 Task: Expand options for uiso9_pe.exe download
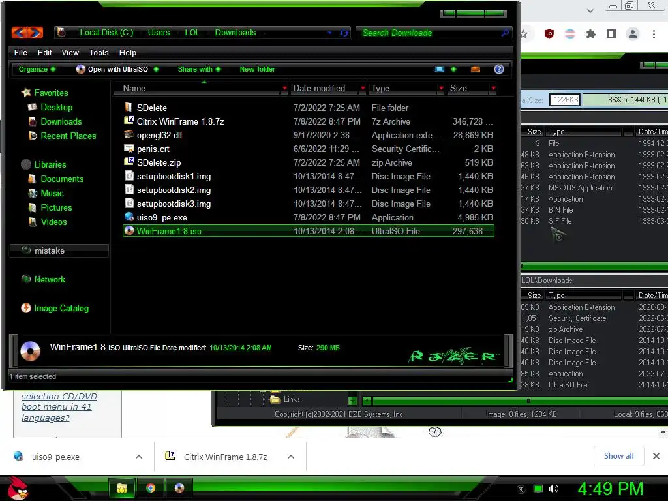[x=139, y=457]
